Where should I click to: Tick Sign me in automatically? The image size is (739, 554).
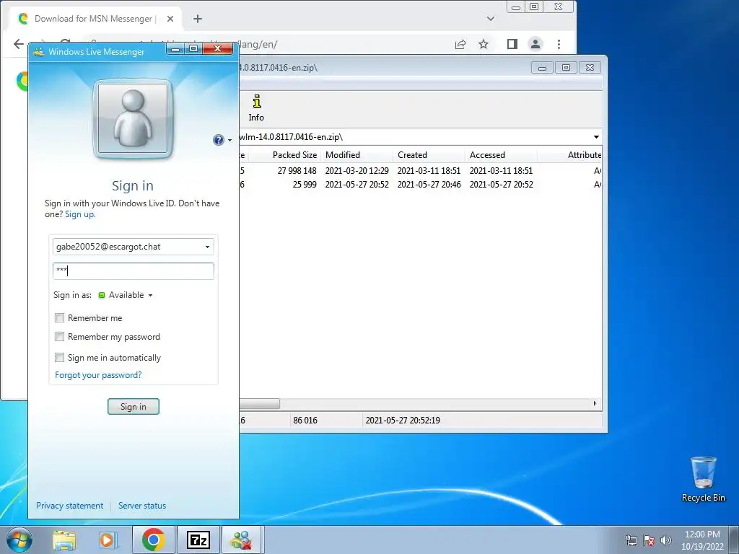click(x=59, y=358)
